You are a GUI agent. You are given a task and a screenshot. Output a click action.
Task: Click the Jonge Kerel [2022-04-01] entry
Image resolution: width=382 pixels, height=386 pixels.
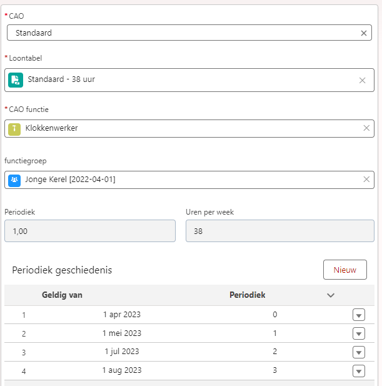click(x=70, y=179)
